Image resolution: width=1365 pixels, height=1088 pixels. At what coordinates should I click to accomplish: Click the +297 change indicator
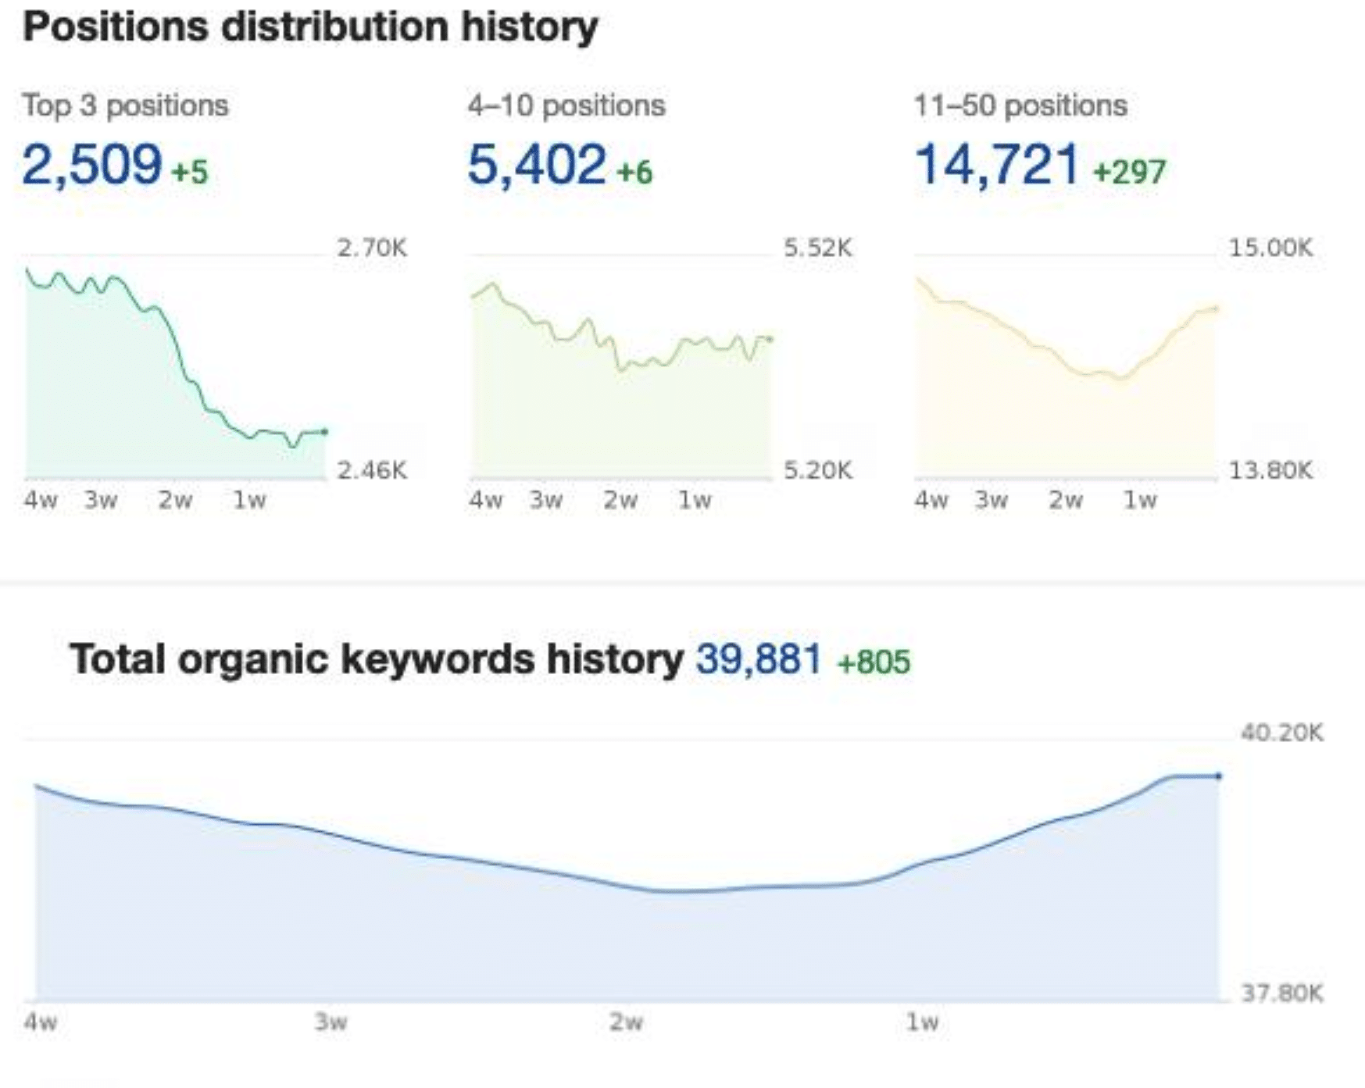click(x=1129, y=172)
